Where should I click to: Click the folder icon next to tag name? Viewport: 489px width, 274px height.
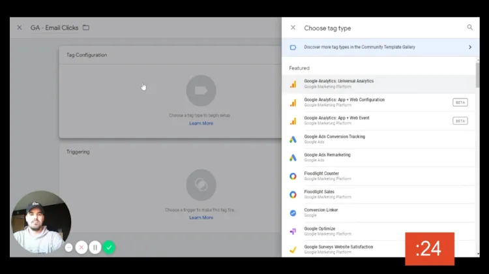point(86,28)
